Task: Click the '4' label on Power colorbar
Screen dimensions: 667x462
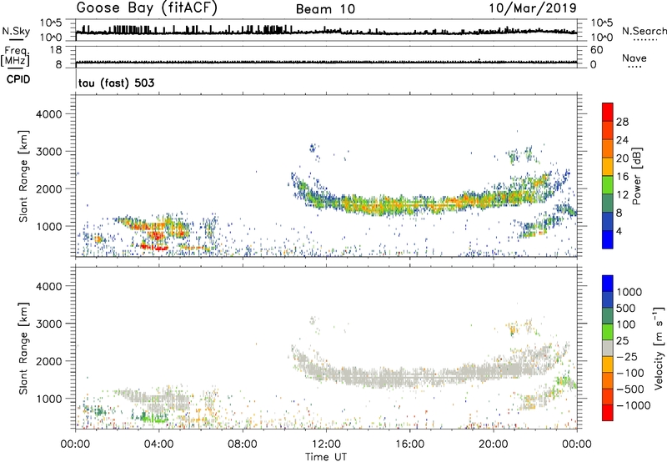Action: click(619, 231)
